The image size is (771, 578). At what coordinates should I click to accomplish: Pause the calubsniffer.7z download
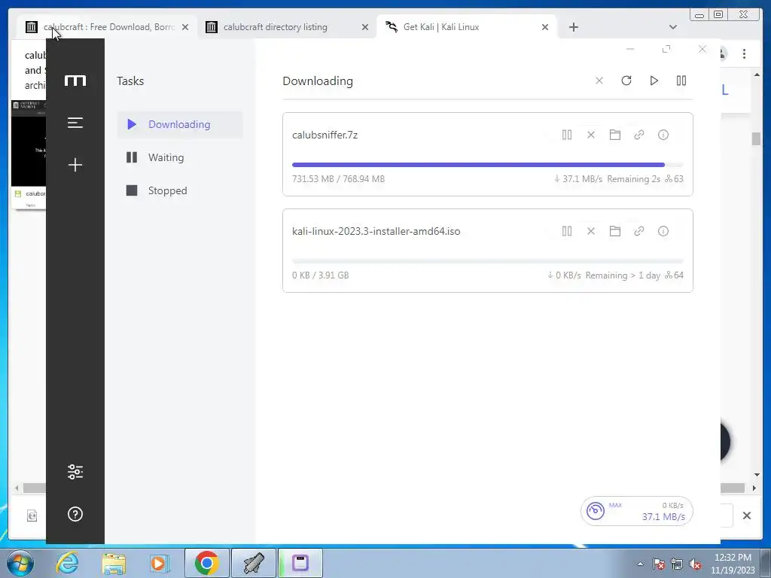tap(567, 135)
